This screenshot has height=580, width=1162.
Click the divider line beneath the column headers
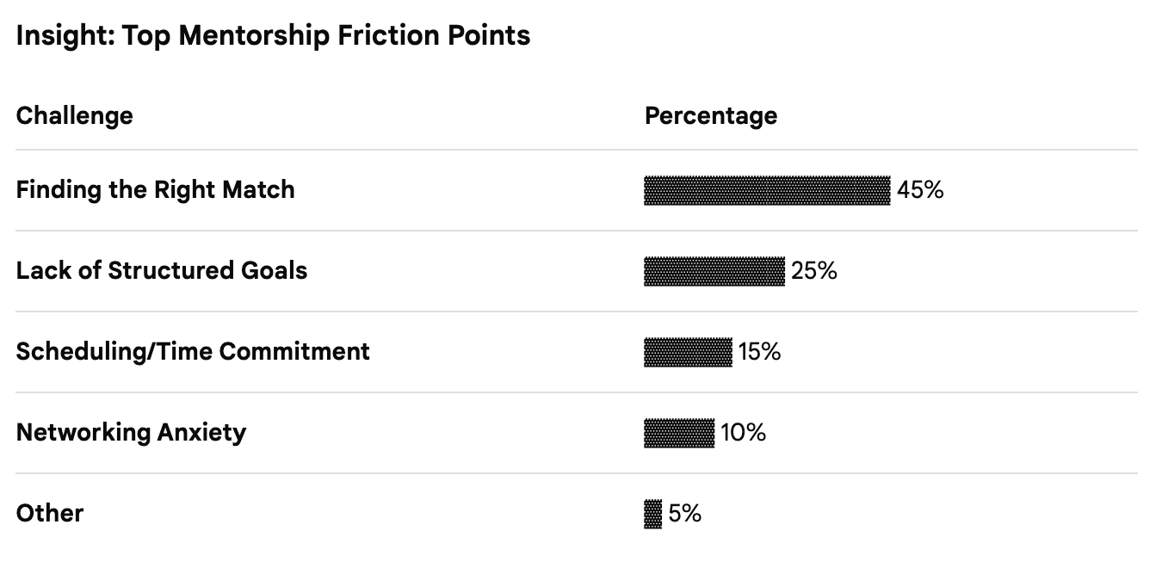(577, 150)
